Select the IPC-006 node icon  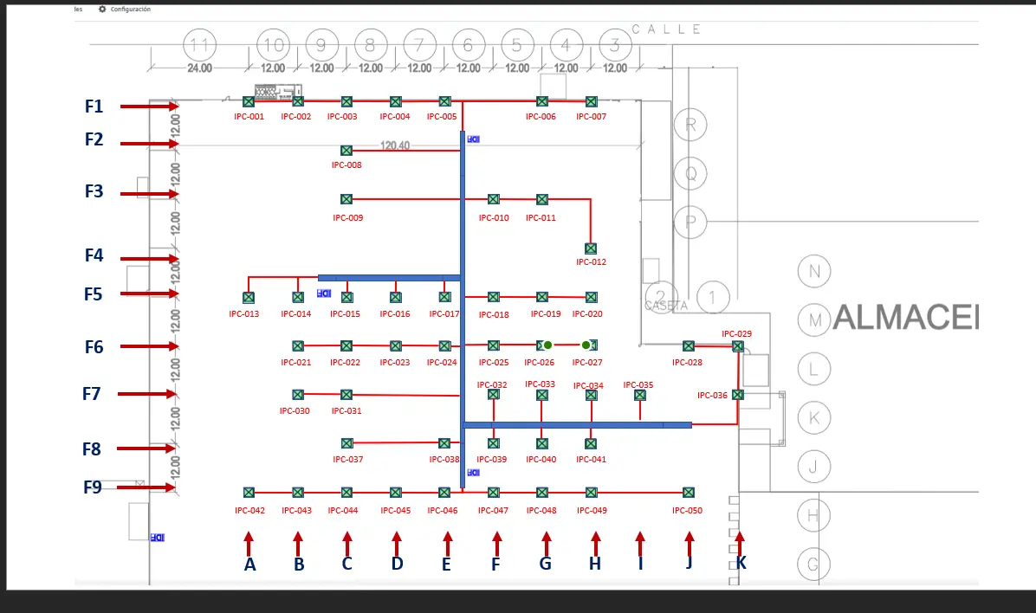[541, 101]
